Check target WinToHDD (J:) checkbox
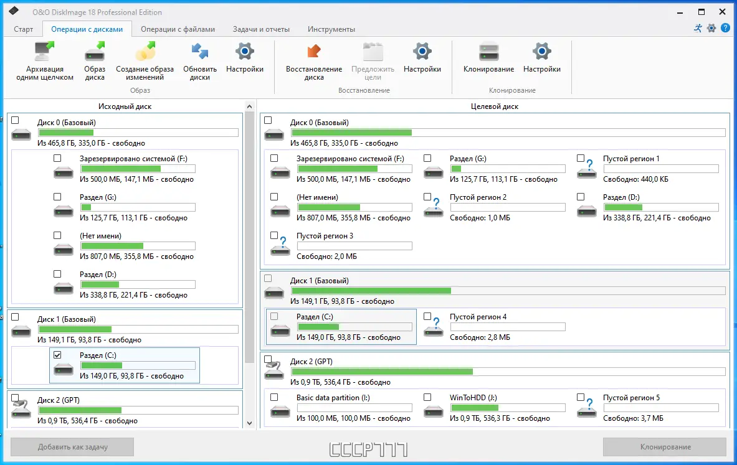Viewport: 737px width, 465px height. tap(427, 397)
